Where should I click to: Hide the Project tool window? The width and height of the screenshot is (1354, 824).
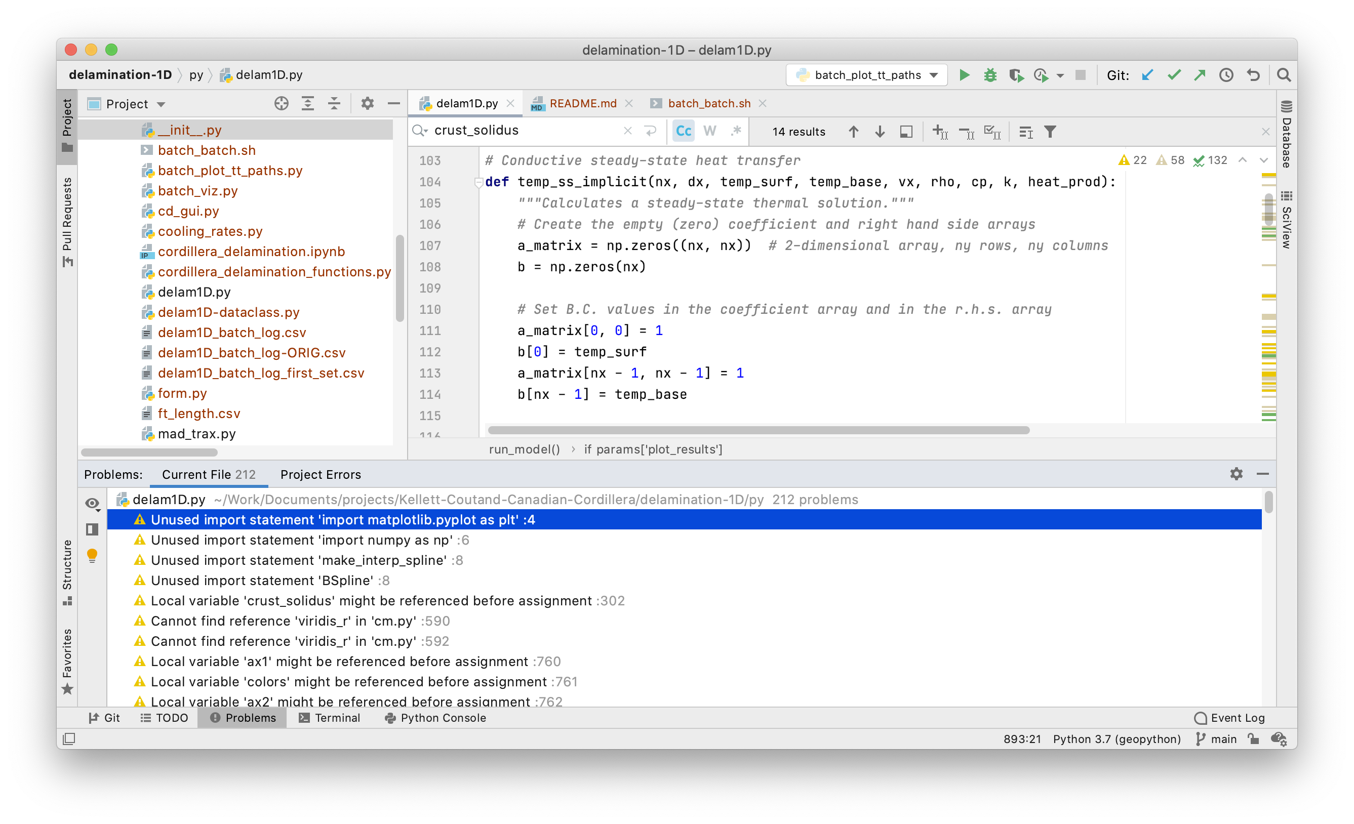click(x=393, y=104)
